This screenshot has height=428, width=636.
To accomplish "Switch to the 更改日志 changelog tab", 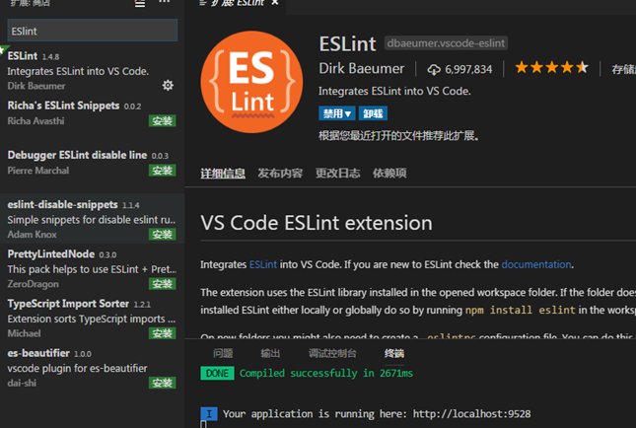I will click(x=338, y=174).
